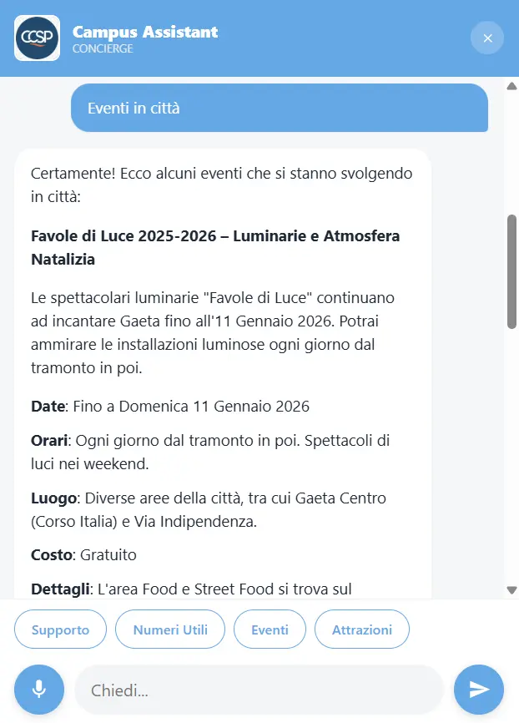Click the "Eventi in città" sent message bubble

pyautogui.click(x=279, y=108)
